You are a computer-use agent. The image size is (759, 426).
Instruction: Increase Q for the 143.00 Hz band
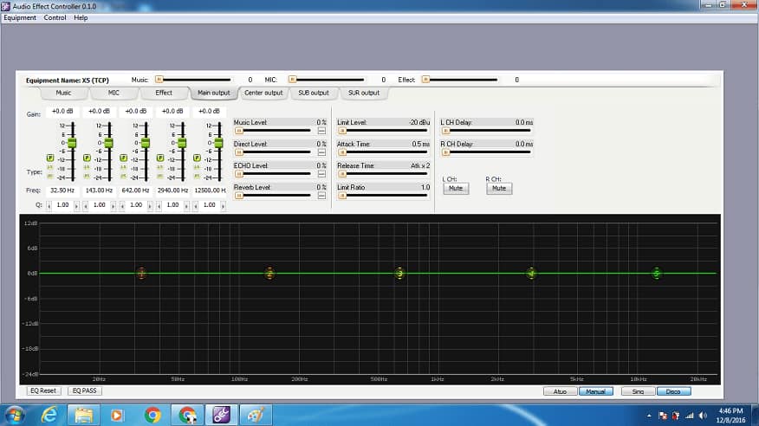coord(114,206)
